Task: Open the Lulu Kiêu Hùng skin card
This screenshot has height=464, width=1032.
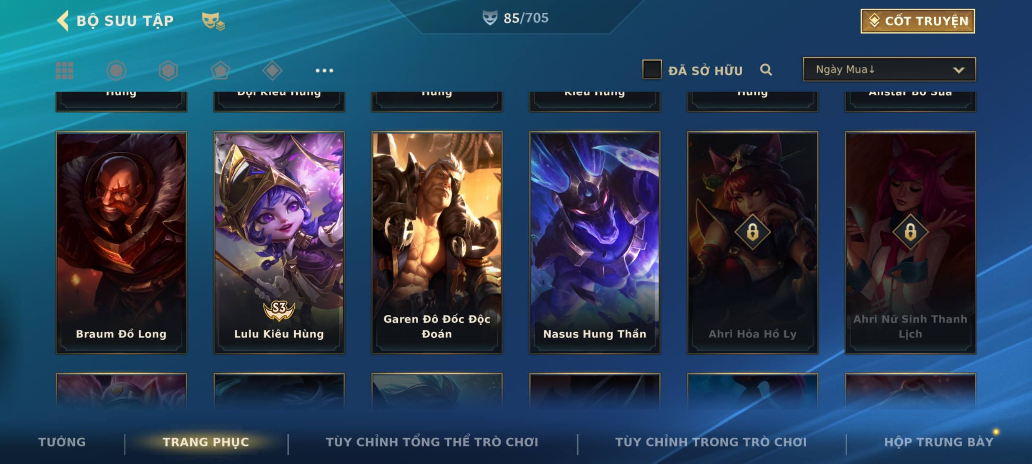Action: (x=279, y=243)
